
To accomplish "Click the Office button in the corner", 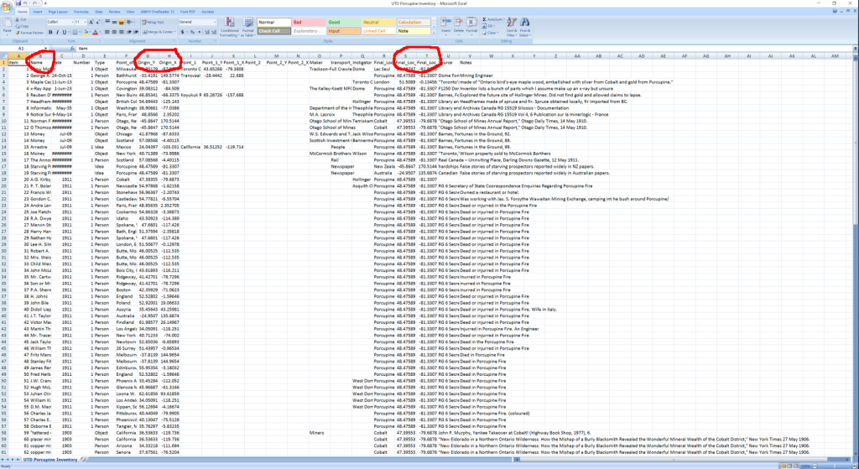I will tap(7, 7).
